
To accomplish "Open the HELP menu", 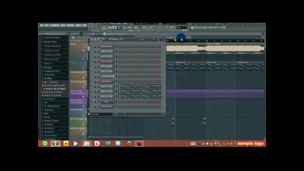I will [x=85, y=25].
